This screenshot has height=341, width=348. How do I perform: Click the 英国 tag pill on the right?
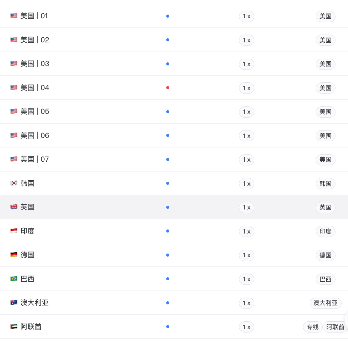[x=325, y=207]
